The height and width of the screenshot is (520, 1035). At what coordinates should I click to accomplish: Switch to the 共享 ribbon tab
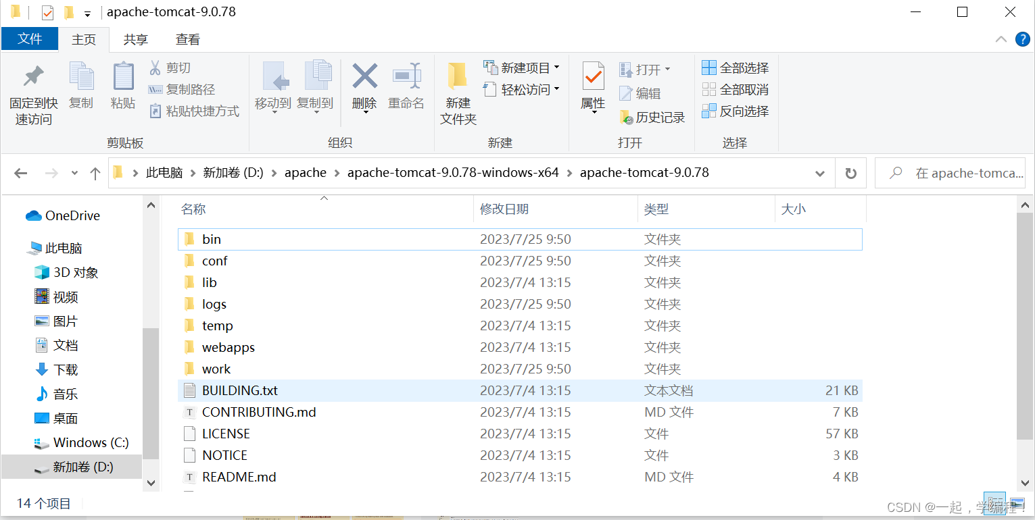pyautogui.click(x=136, y=40)
